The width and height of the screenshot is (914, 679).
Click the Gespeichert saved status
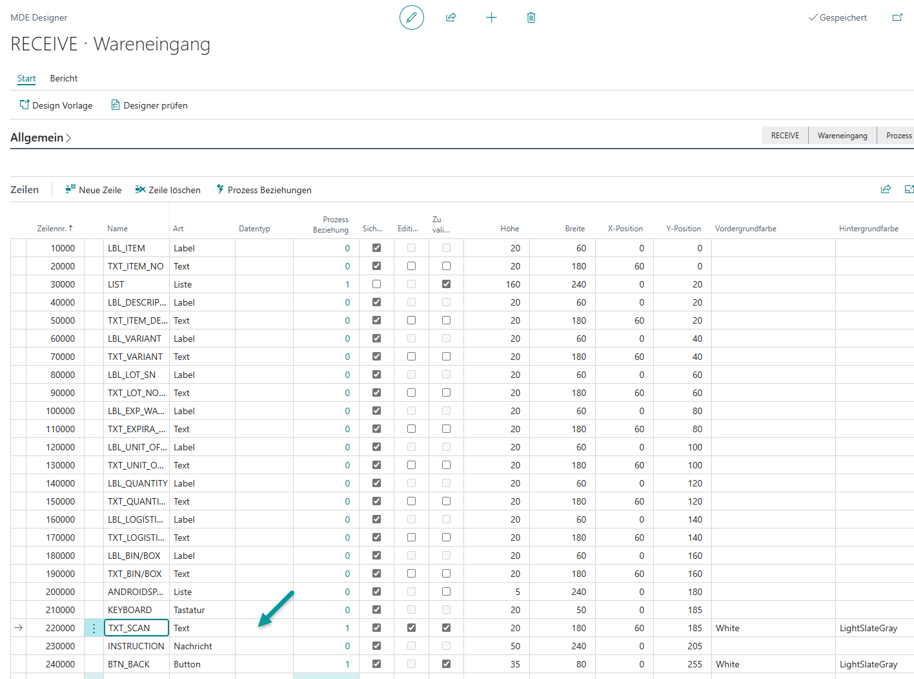(837, 17)
